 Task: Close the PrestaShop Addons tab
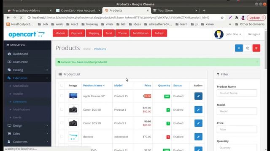pos(51,10)
